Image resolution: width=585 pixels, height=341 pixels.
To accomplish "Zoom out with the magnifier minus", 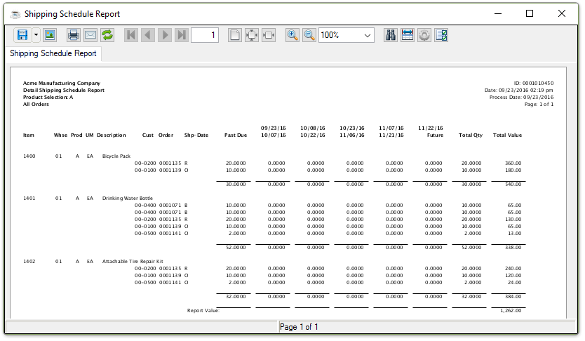I will 309,35.
